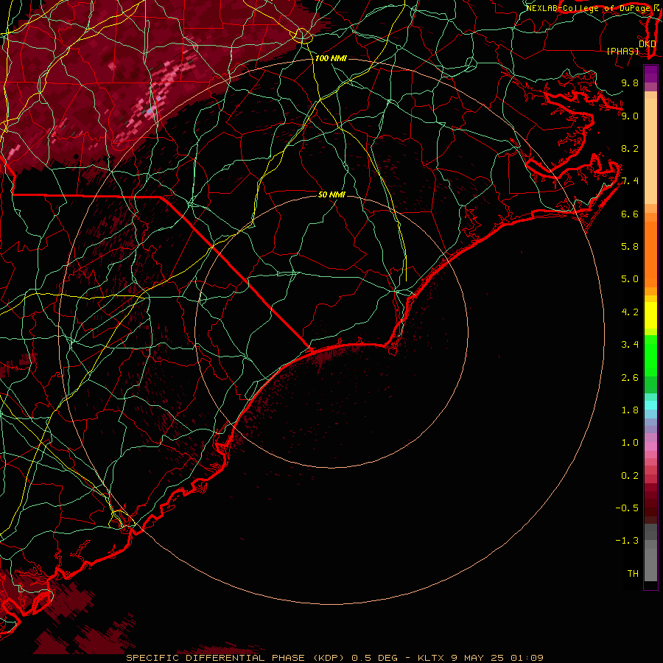
Task: Click the 1.0 legend value
Action: 630,443
